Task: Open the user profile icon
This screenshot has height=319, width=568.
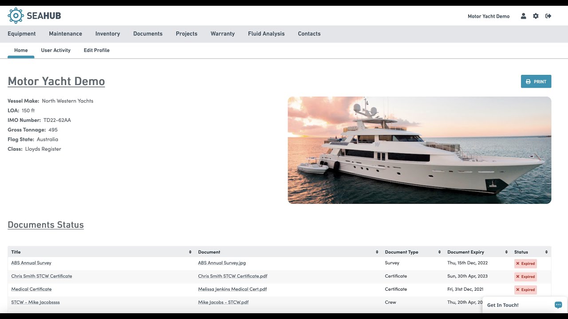Action: [523, 16]
